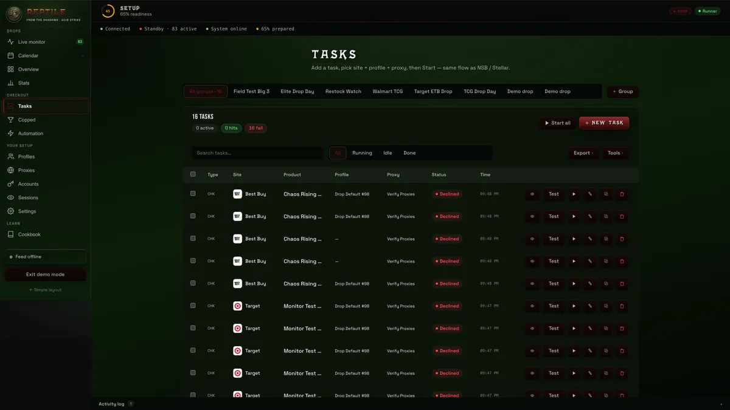Delete the second Best Buy task
The width and height of the screenshot is (730, 410).
(x=622, y=216)
